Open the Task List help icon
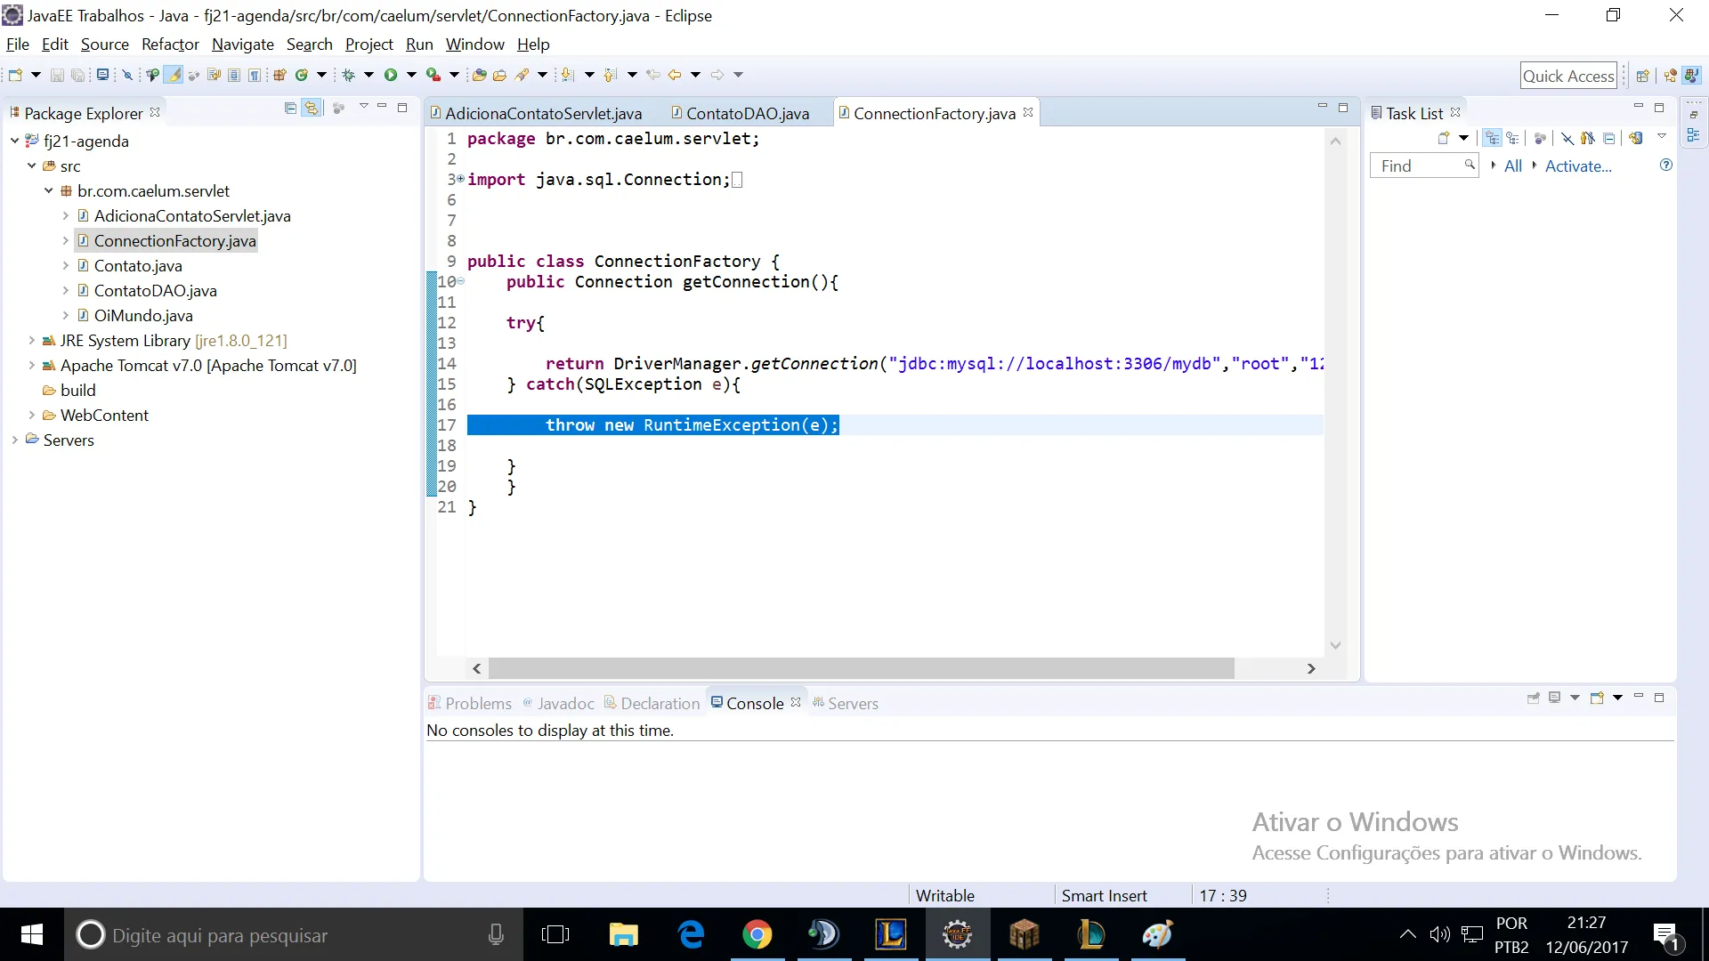 pos(1665,166)
